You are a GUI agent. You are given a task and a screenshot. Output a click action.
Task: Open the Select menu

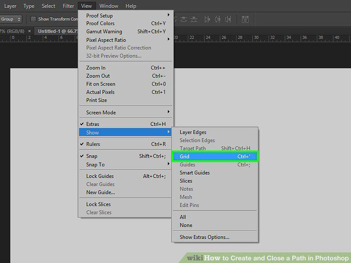pos(48,6)
